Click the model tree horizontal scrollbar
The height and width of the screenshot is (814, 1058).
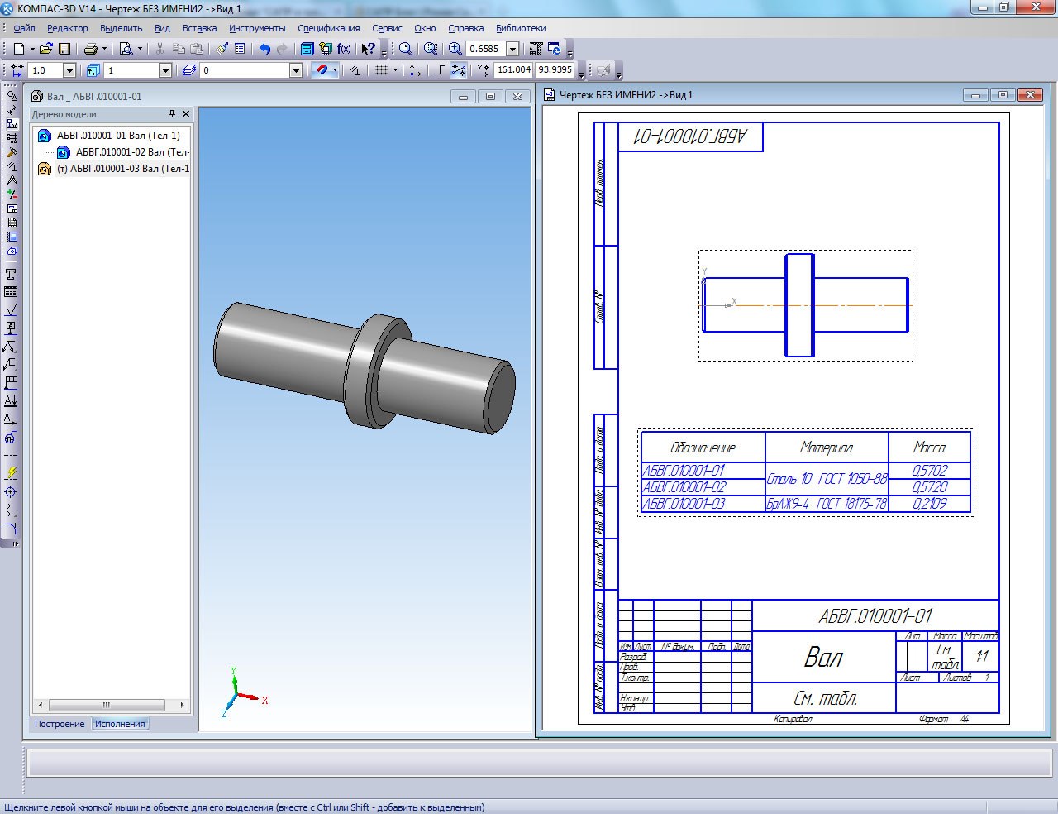point(111,705)
